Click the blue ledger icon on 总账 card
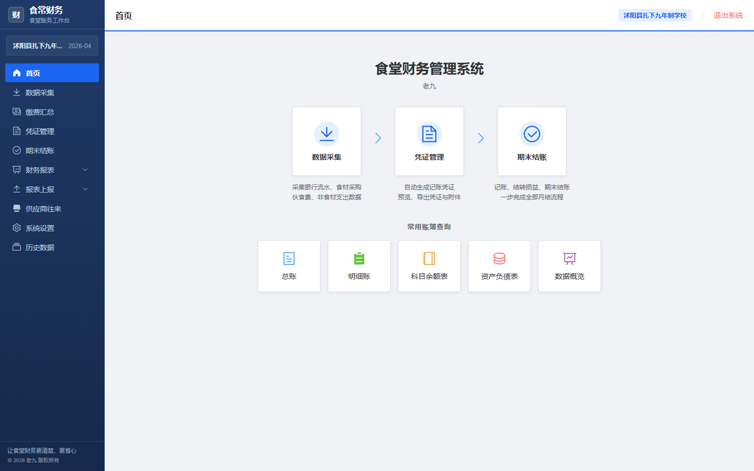This screenshot has height=471, width=754. point(289,259)
